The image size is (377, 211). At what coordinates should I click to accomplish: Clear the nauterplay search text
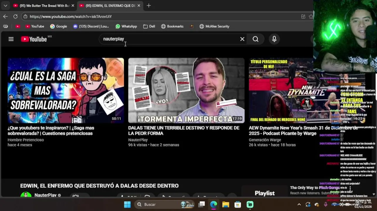coord(242,39)
